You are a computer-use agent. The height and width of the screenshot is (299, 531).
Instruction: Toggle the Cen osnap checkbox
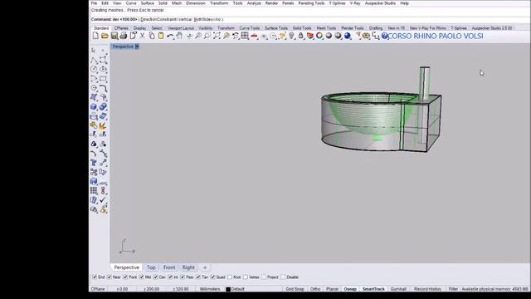click(155, 277)
